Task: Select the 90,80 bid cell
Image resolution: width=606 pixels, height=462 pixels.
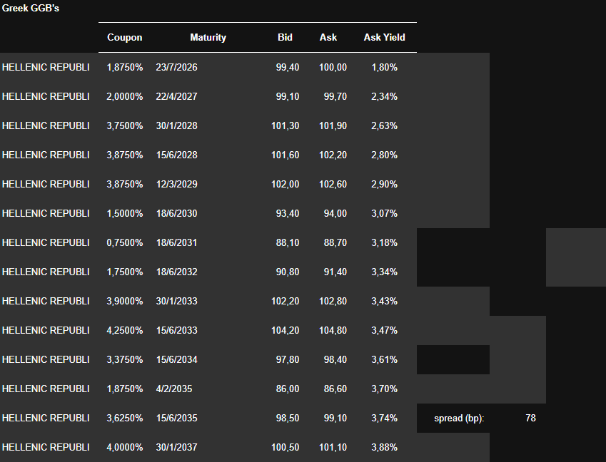Action: point(288,272)
